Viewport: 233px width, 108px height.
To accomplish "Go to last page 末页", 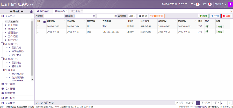I will [216, 103].
